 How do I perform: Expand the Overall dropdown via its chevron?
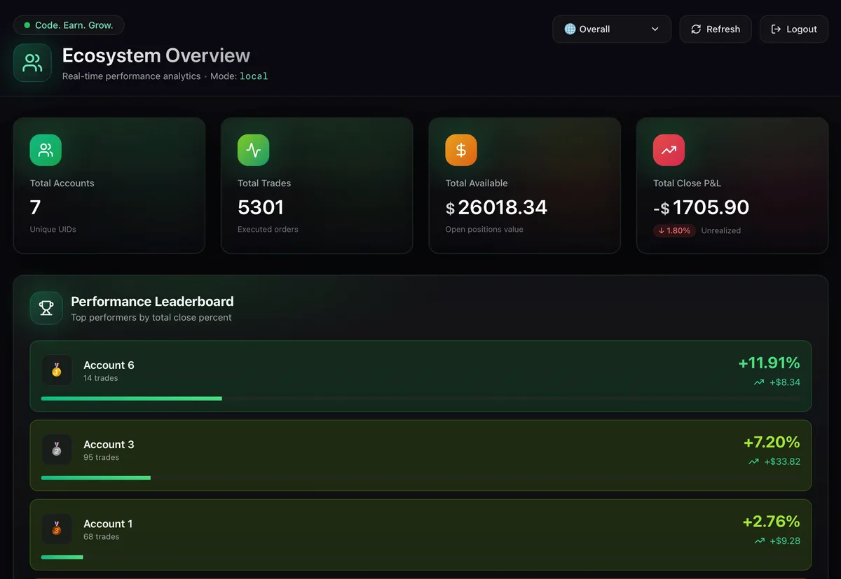[x=655, y=29]
